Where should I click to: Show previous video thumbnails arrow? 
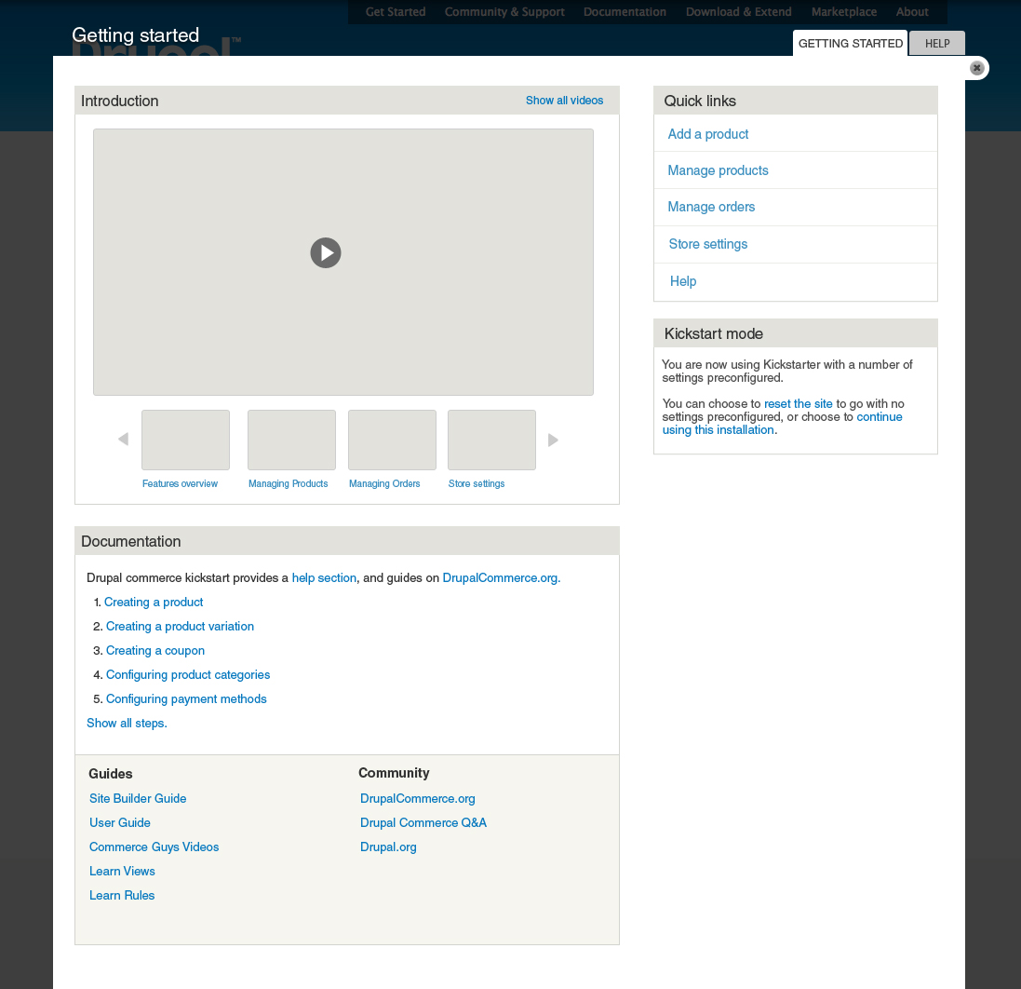(123, 440)
